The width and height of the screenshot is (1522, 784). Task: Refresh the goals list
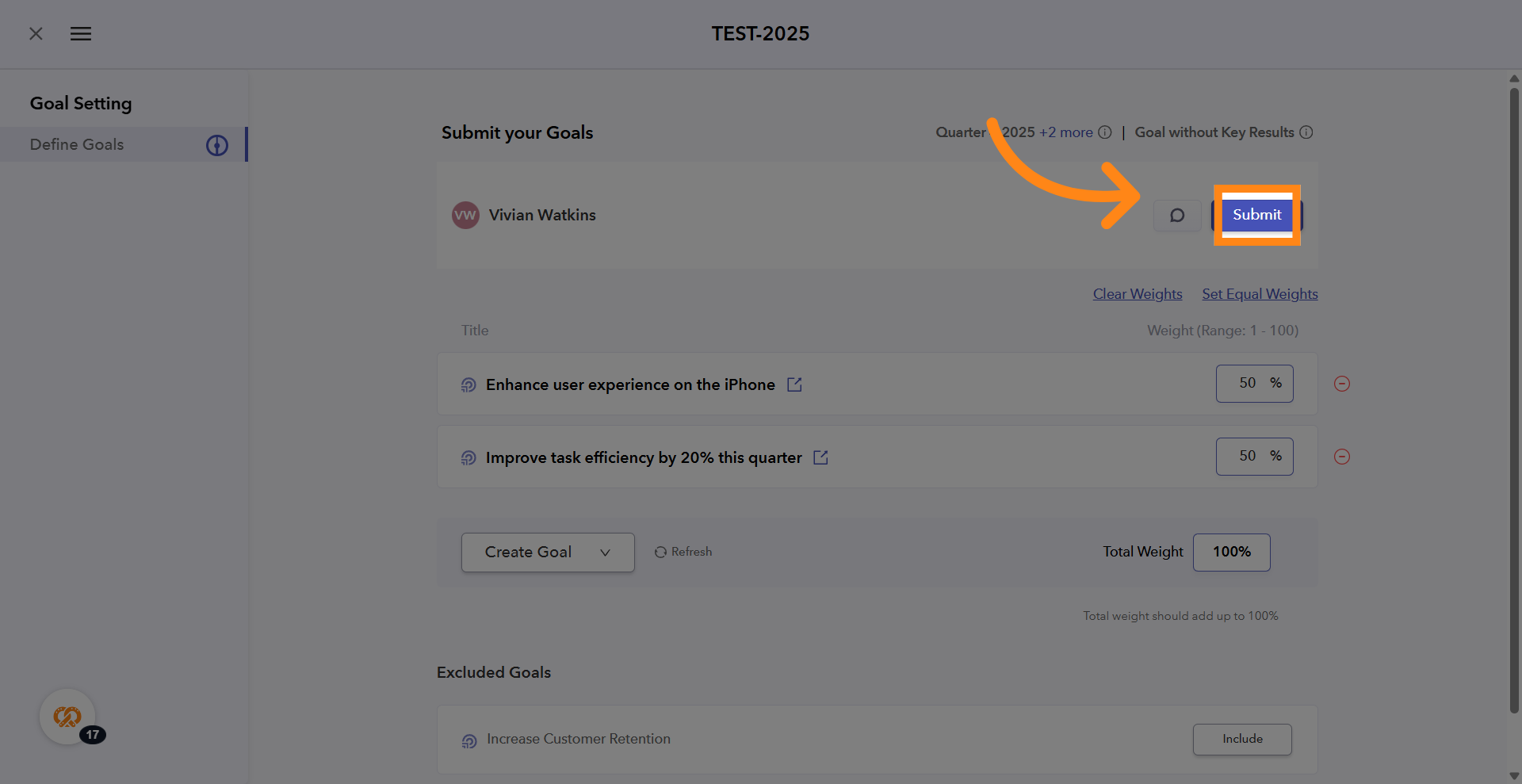pos(683,552)
